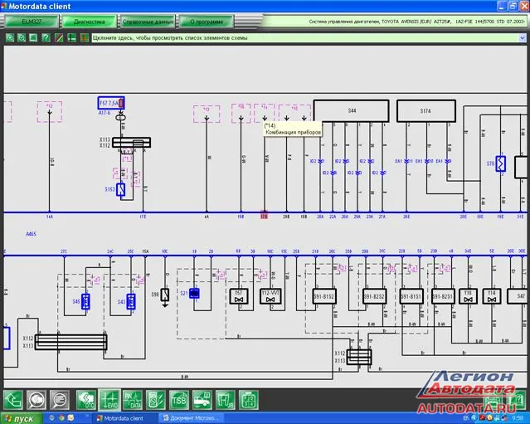
Task: Select the F57 7.5A fuse element
Action: 111,103
